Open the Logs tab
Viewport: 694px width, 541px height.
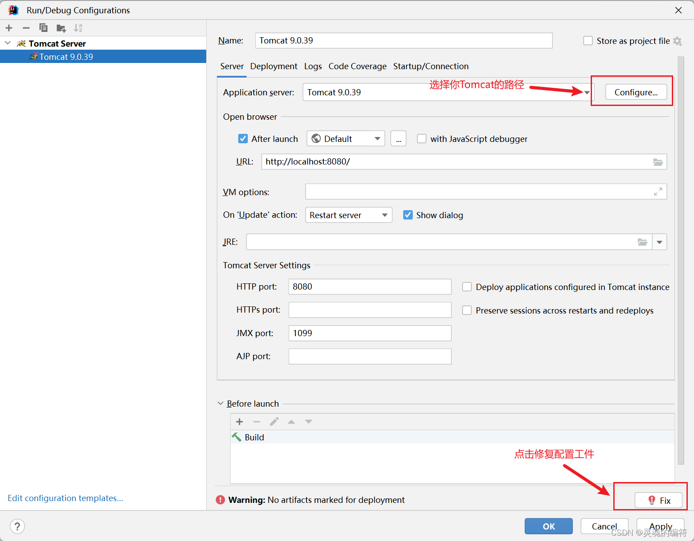(x=313, y=66)
